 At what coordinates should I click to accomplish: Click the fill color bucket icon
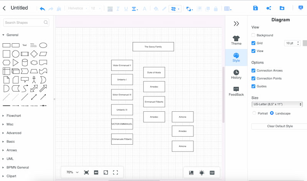point(156,8)
